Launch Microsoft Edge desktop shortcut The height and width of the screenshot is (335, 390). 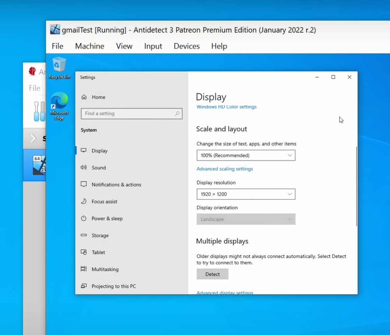59,106
